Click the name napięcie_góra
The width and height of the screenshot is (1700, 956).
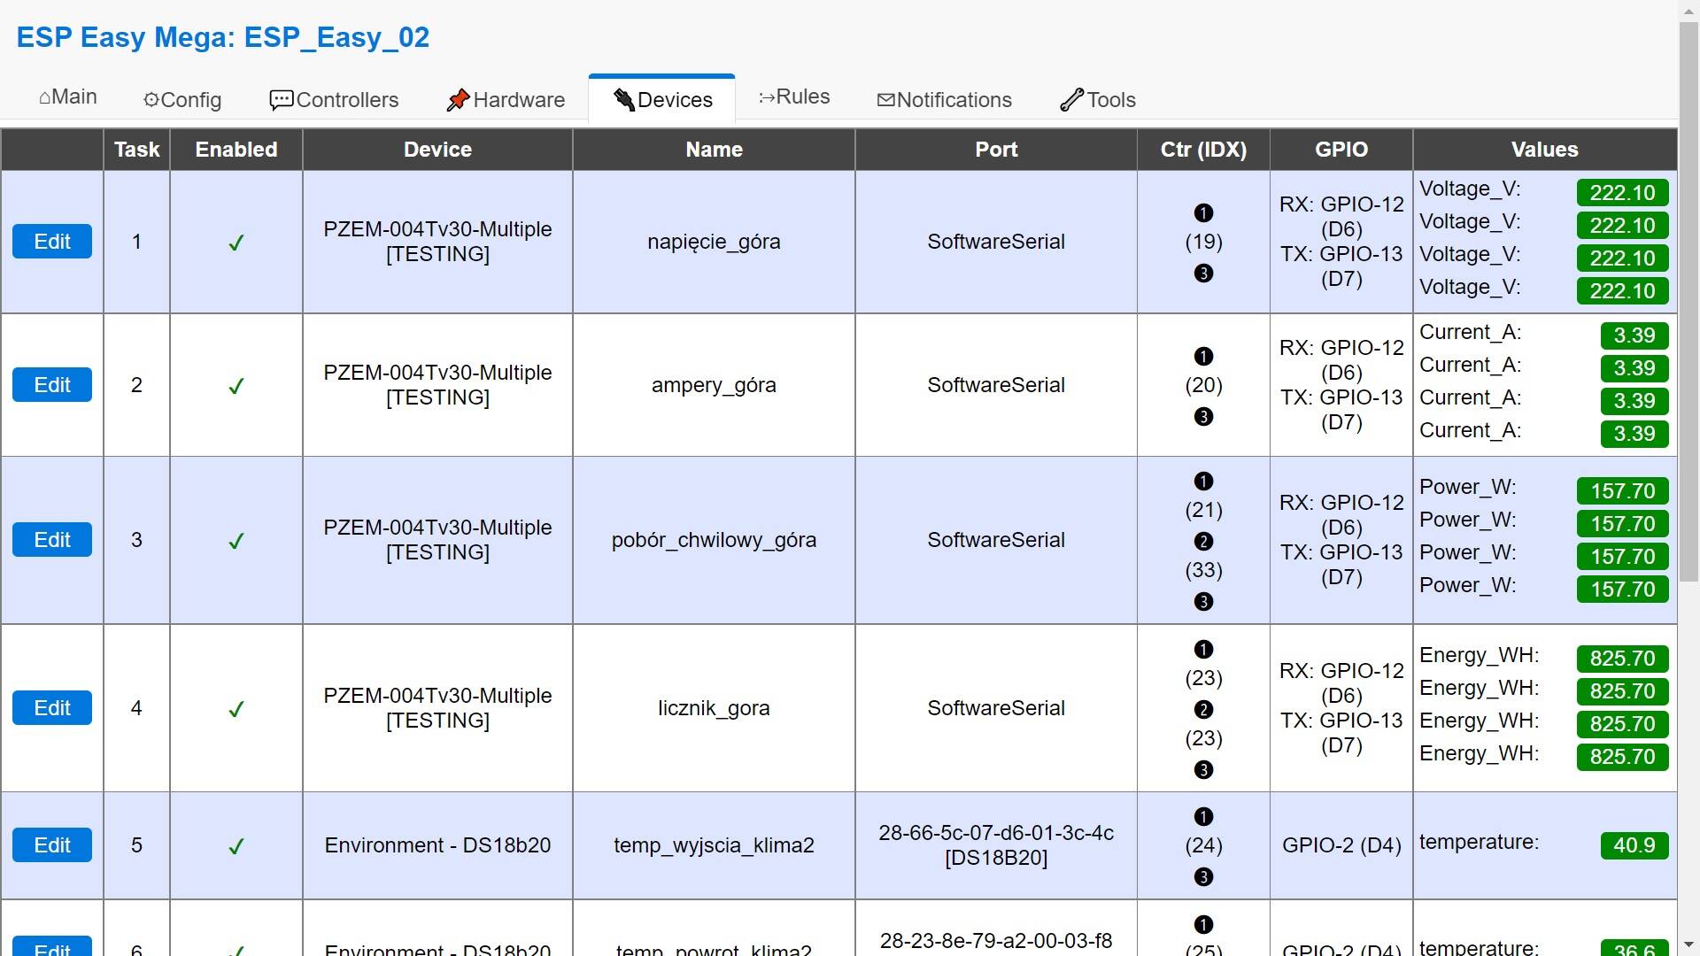714,242
